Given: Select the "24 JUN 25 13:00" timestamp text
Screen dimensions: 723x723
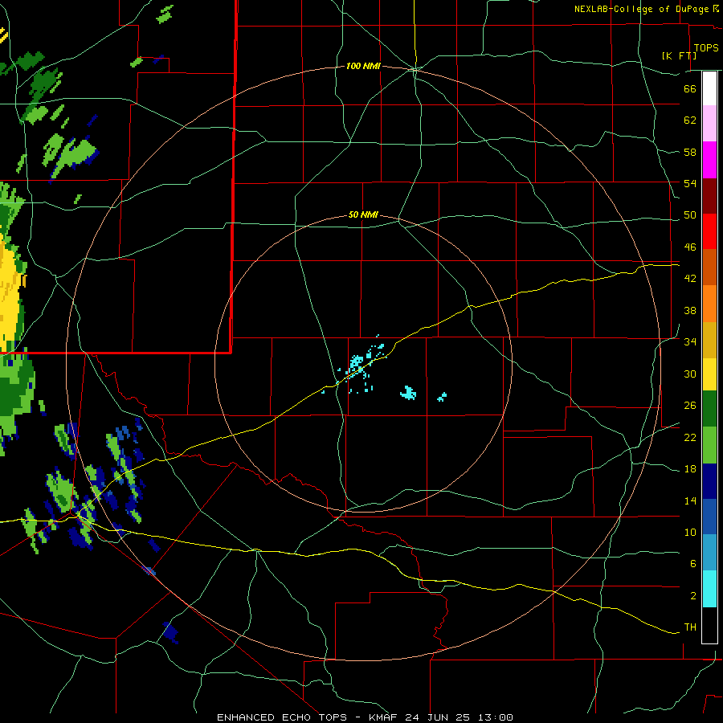Looking at the screenshot, I should click(x=459, y=717).
